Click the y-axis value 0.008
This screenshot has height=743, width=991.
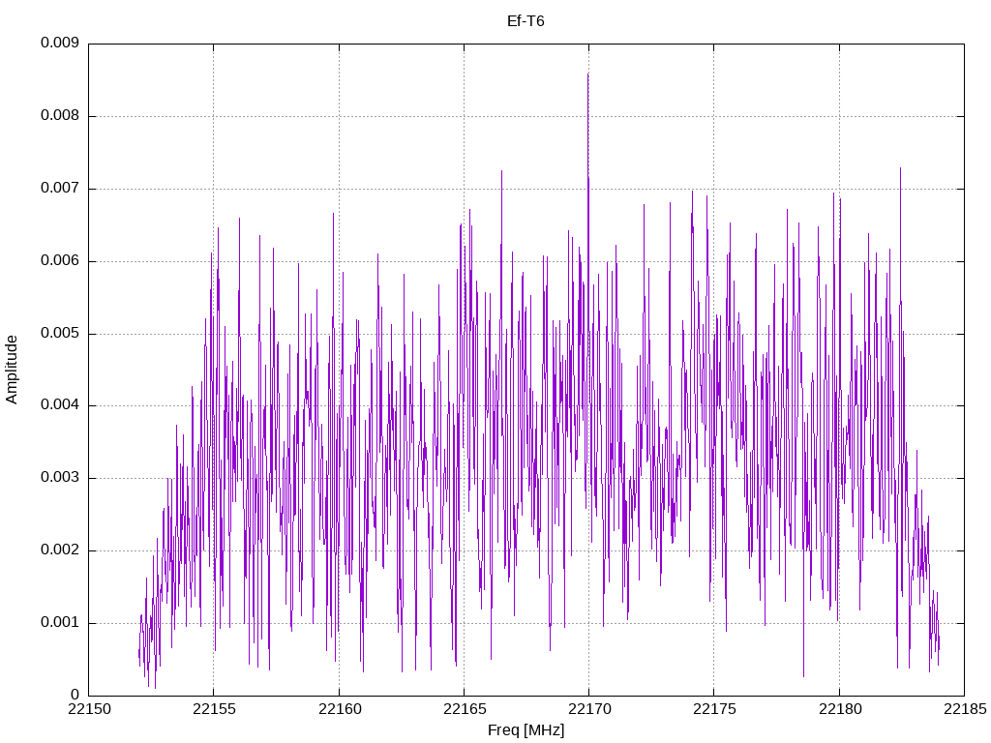point(60,116)
